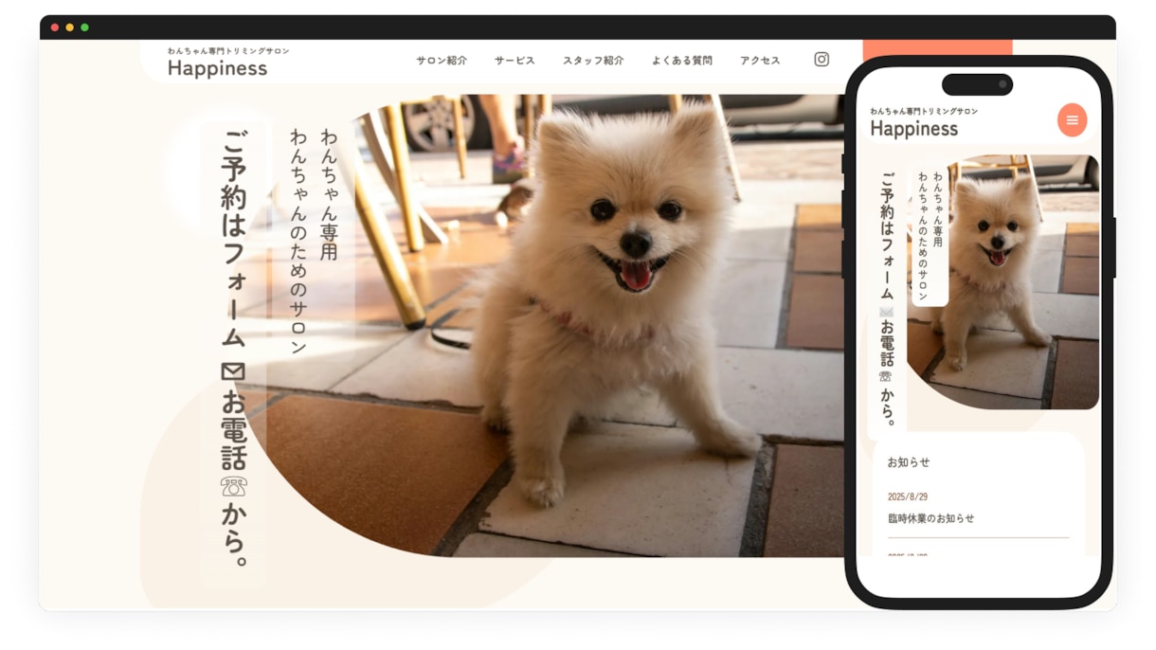The image size is (1156, 650).
Task: Click the telephone icon in desktop vertical text
Action: [x=233, y=486]
